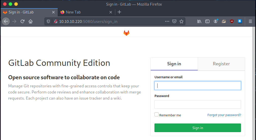The width and height of the screenshot is (256, 140).
Task: Switch to the Register tab
Action: 221,64
